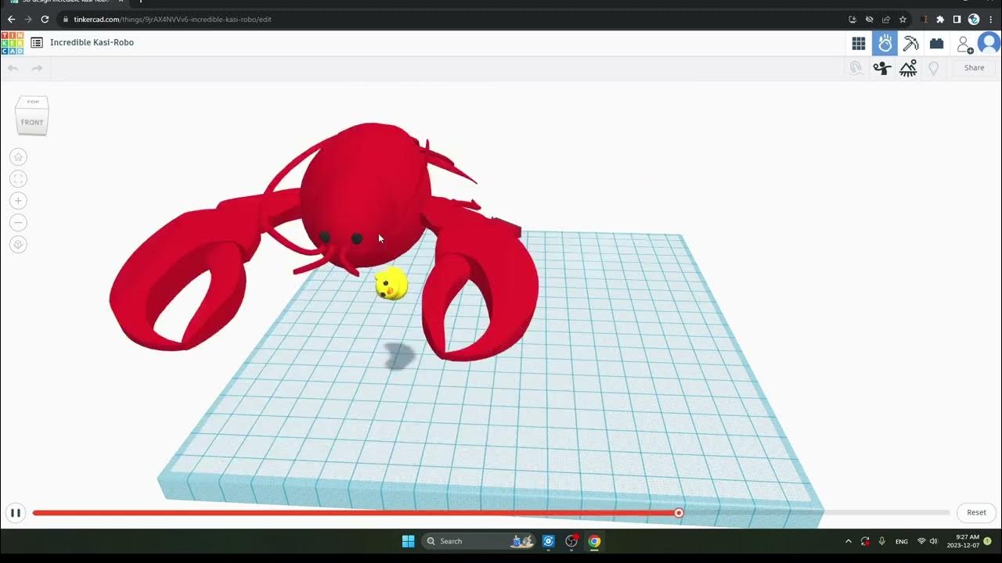The height and width of the screenshot is (563, 1002).
Task: Open the browser extensions puzzle icon
Action: [940, 20]
